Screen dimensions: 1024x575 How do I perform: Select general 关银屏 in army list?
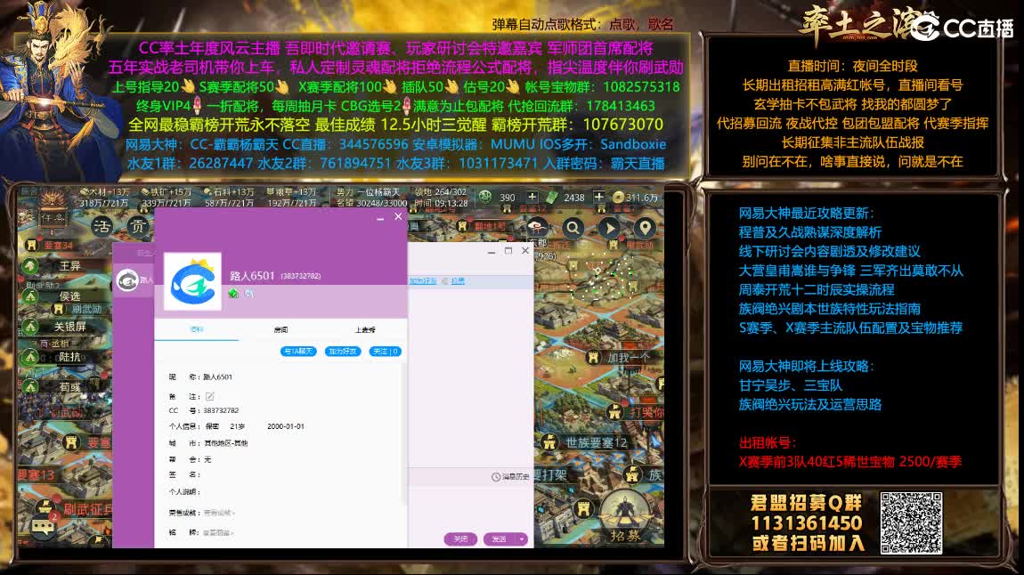[69, 327]
